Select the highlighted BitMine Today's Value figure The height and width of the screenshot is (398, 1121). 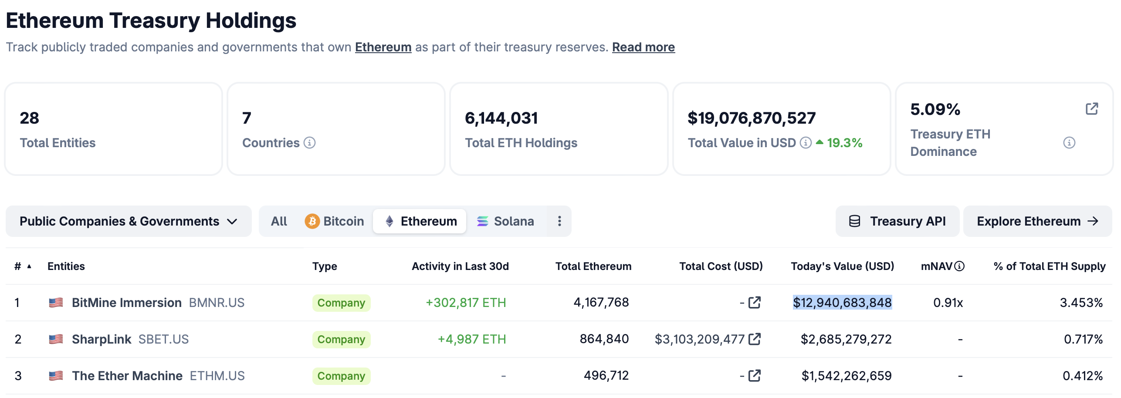(x=843, y=302)
